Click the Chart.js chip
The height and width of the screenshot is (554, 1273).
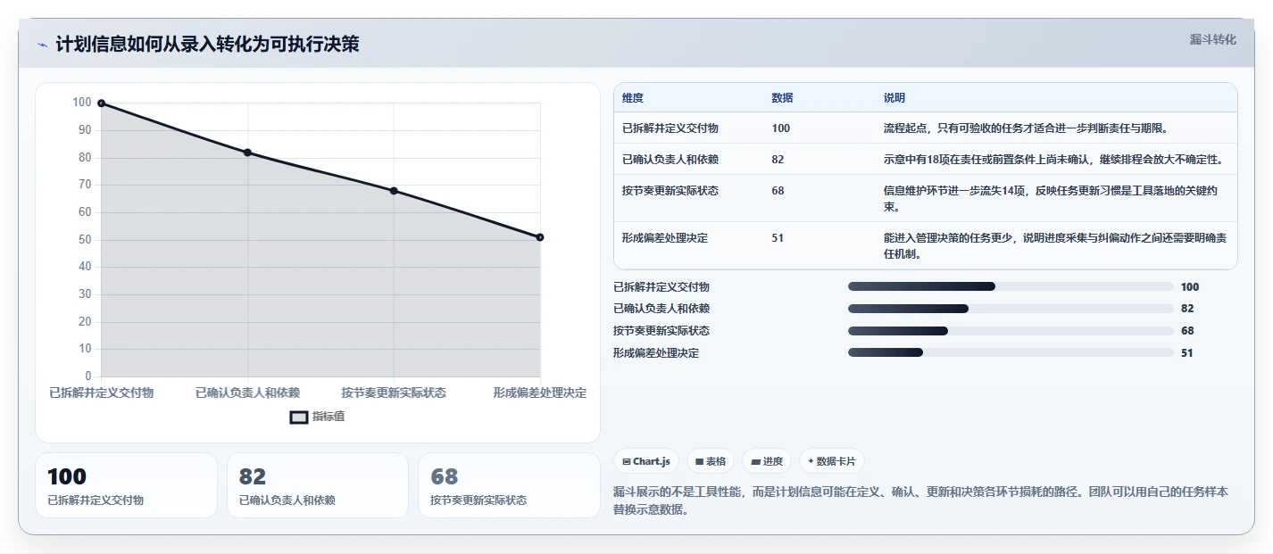tap(646, 461)
